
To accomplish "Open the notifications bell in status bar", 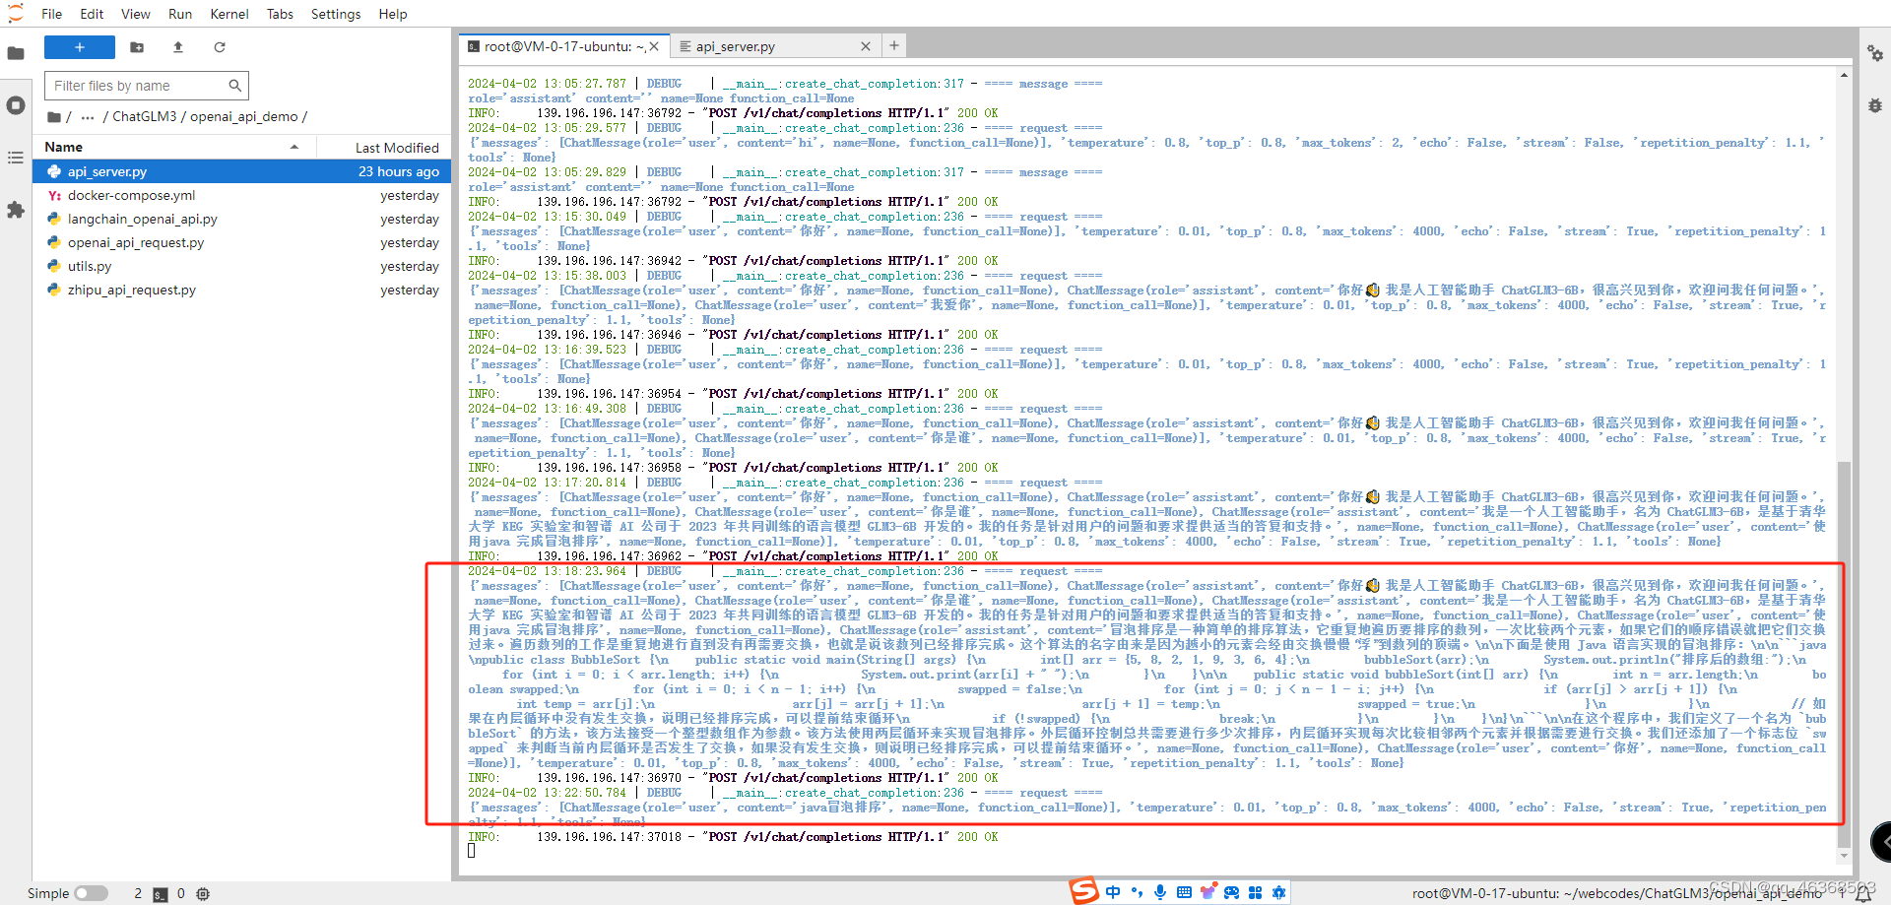I will pos(1863,894).
